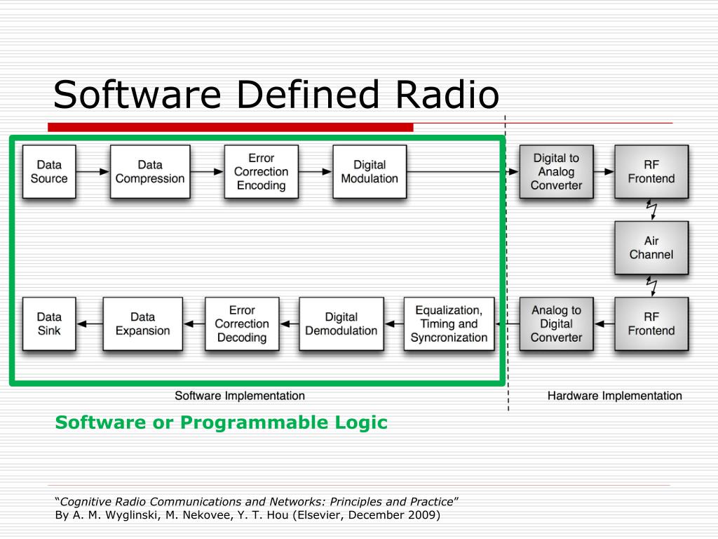Click the receive-side RF Frontend block beside Analog to Digital Converter

[651, 324]
